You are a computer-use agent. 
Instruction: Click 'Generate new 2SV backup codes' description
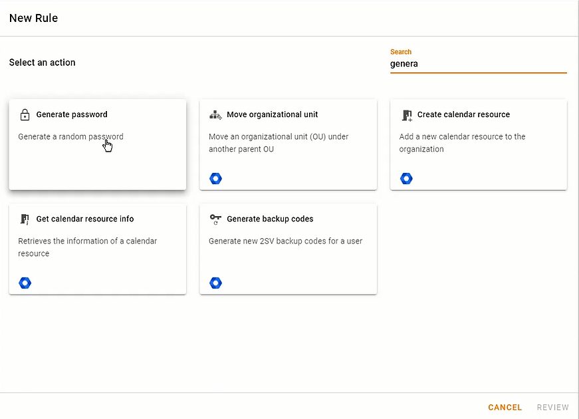(x=285, y=241)
